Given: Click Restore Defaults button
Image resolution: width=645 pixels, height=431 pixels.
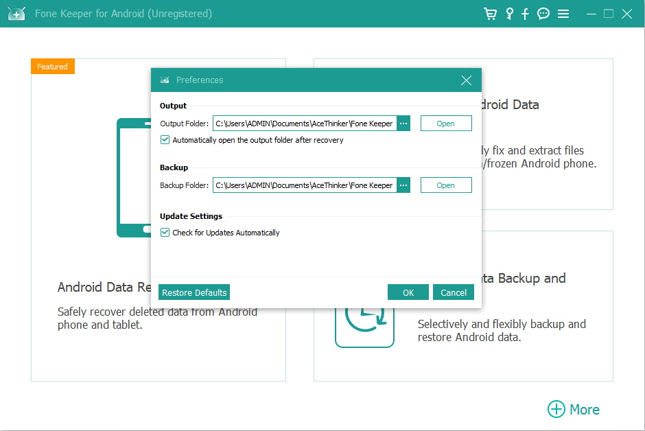Looking at the screenshot, I should click(x=194, y=292).
